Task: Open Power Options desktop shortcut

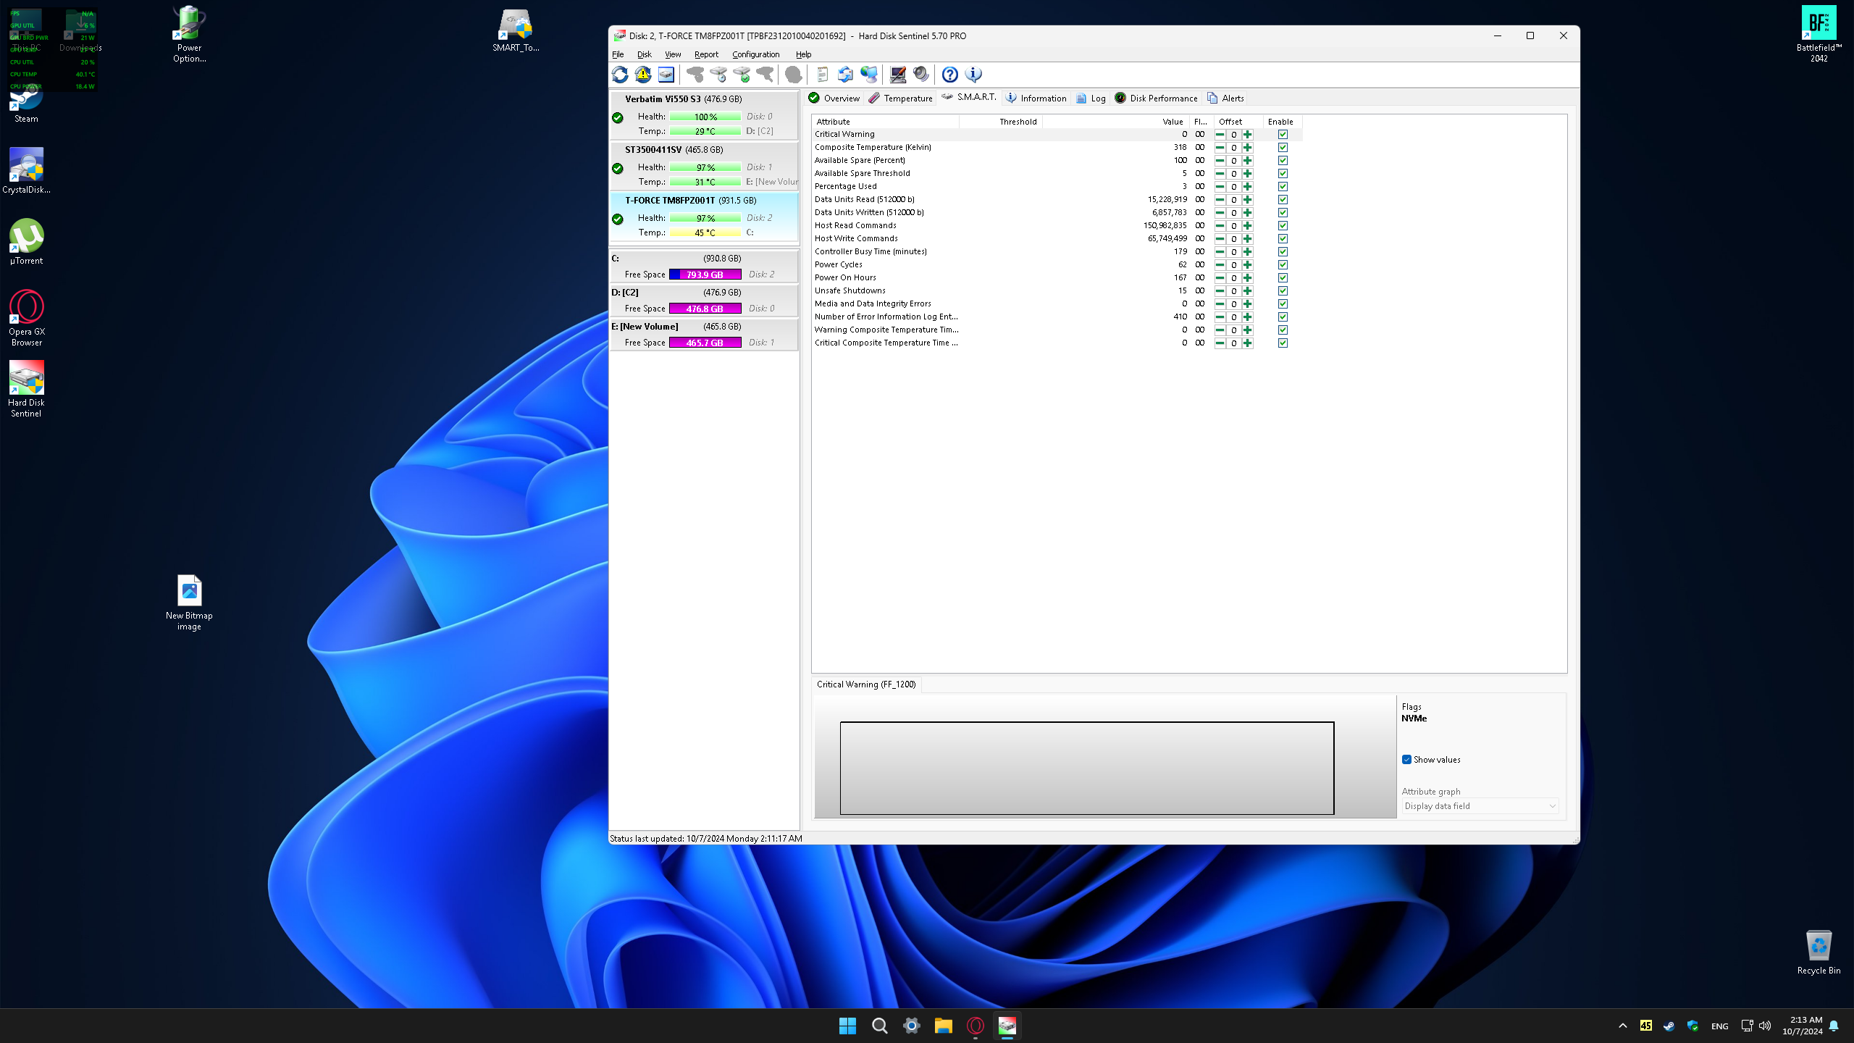Action: point(189,35)
